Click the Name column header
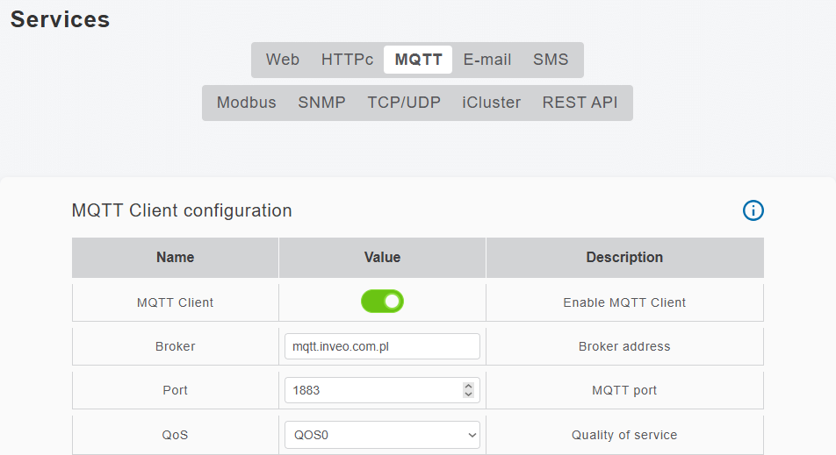 (176, 258)
